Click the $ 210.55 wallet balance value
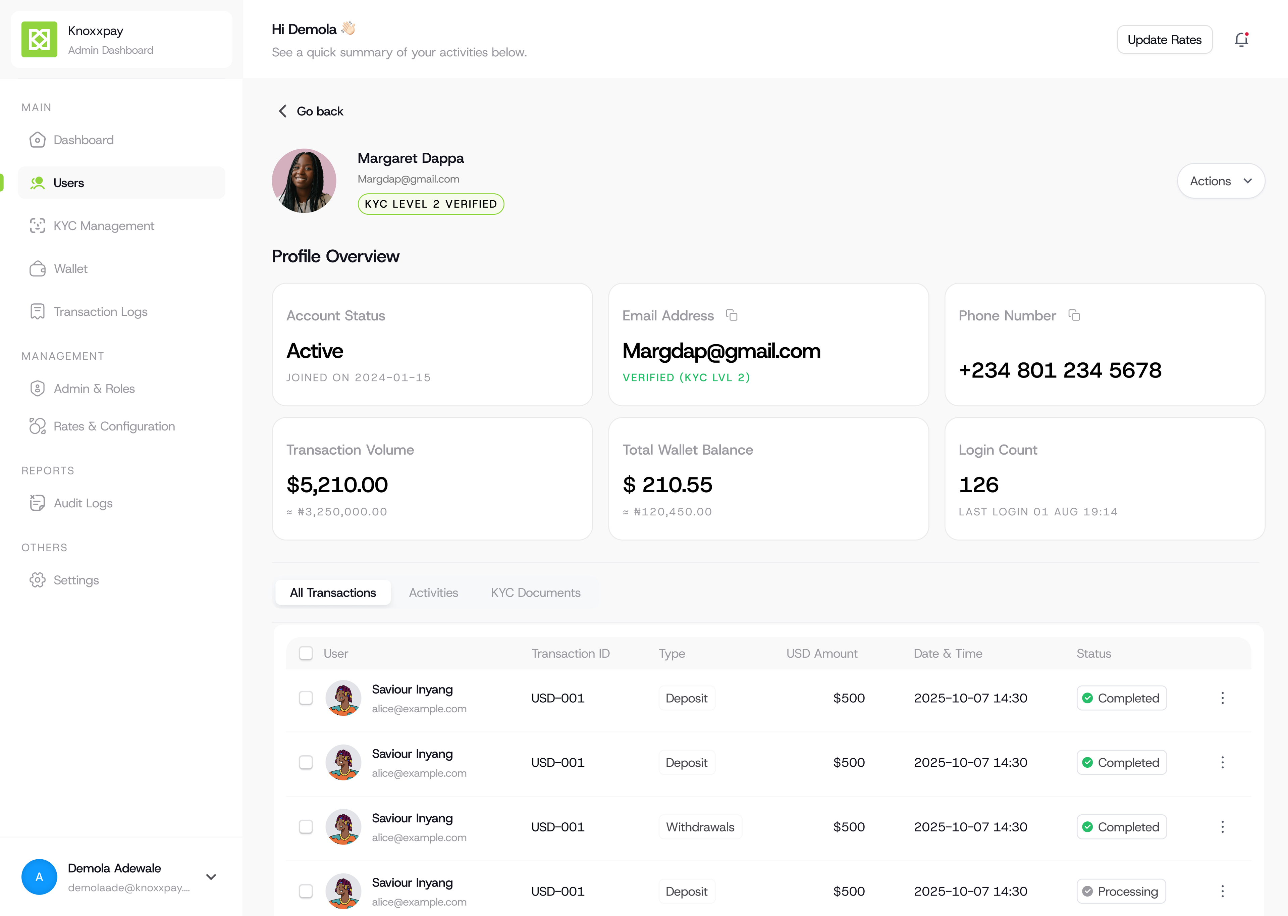This screenshot has width=1288, height=916. [x=667, y=485]
